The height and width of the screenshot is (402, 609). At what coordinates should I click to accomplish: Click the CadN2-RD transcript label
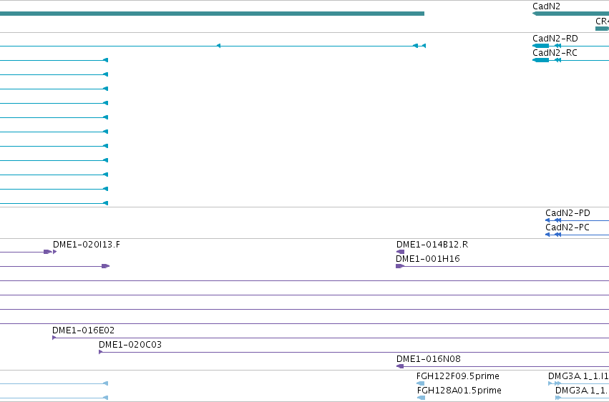tap(555, 39)
